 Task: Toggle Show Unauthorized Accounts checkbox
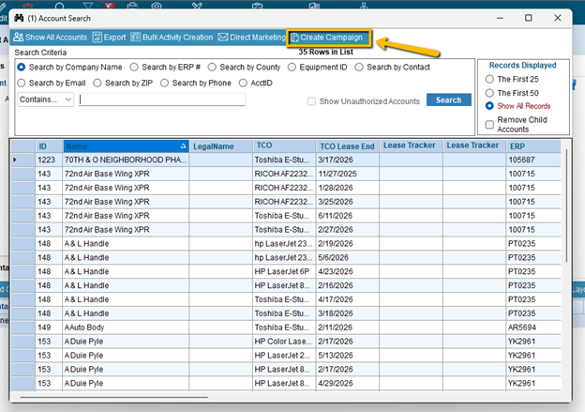(311, 101)
